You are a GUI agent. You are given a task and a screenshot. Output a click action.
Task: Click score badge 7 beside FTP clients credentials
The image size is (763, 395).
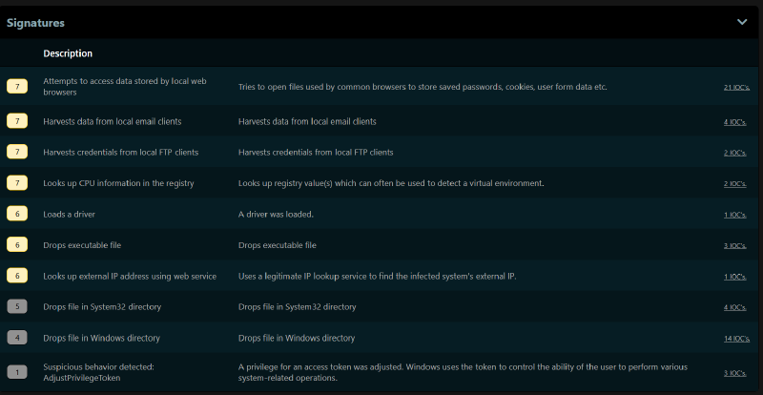pyautogui.click(x=17, y=152)
